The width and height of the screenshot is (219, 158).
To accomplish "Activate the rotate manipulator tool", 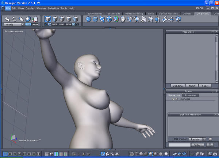I will point(14,19).
